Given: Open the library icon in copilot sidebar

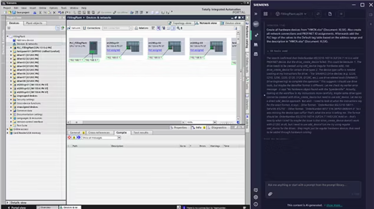Looking at the screenshot, I should tap(256, 45).
